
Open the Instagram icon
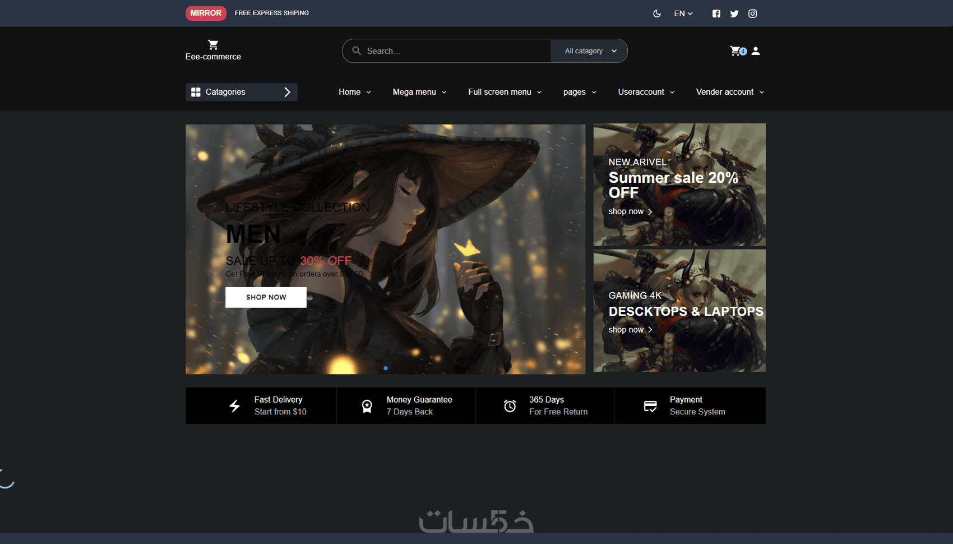click(752, 13)
